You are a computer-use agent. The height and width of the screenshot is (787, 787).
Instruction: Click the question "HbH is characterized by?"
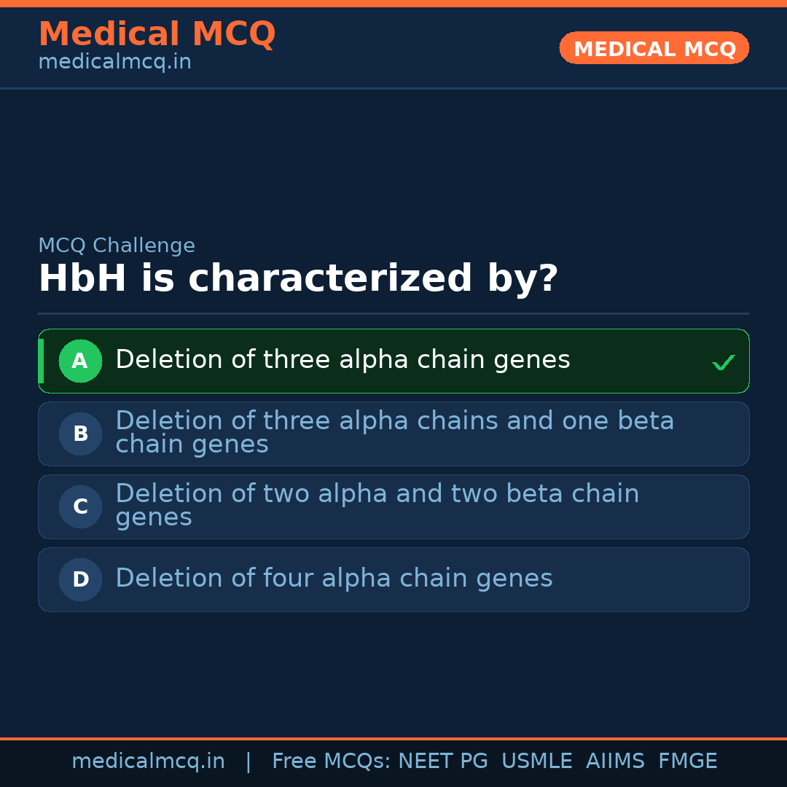pyautogui.click(x=298, y=278)
